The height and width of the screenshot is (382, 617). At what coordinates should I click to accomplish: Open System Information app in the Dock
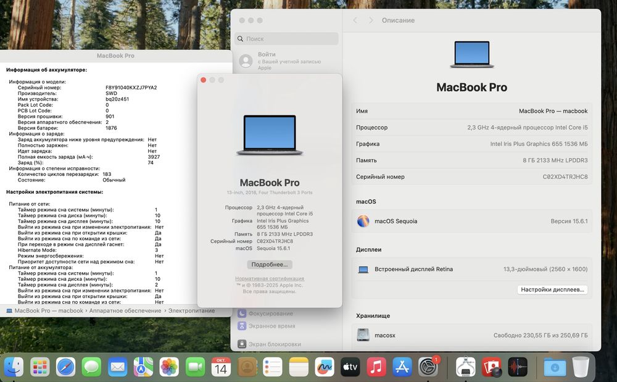[465, 367]
